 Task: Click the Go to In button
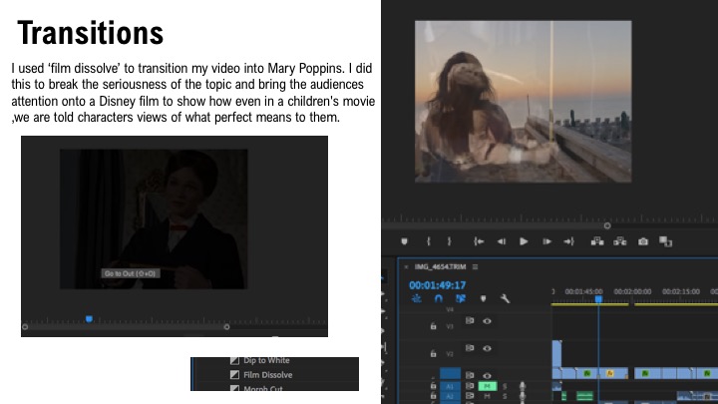pyautogui.click(x=479, y=240)
